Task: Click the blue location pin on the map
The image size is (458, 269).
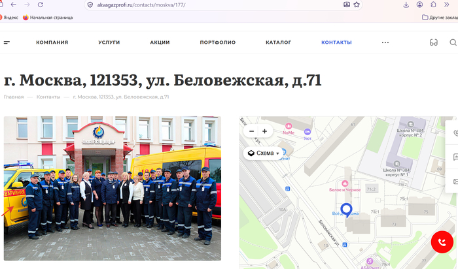Action: coord(346,210)
